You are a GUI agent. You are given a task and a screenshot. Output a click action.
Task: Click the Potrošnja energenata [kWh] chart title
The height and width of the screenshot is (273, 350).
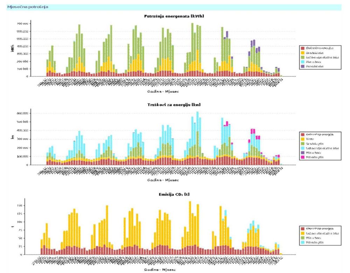(x=174, y=16)
